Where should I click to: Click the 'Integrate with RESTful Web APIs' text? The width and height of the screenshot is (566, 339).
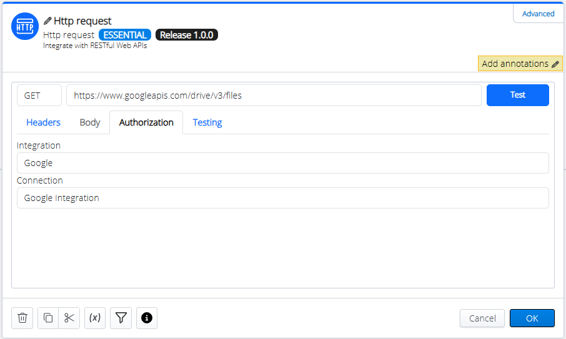(95, 46)
